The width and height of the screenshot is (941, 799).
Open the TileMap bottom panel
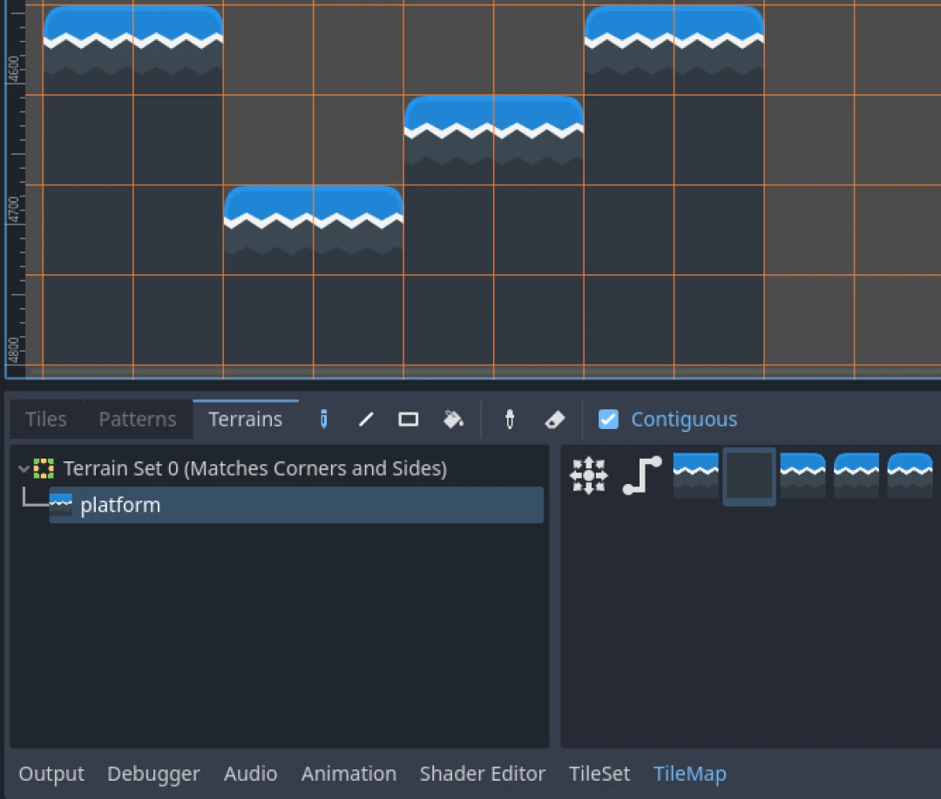689,773
